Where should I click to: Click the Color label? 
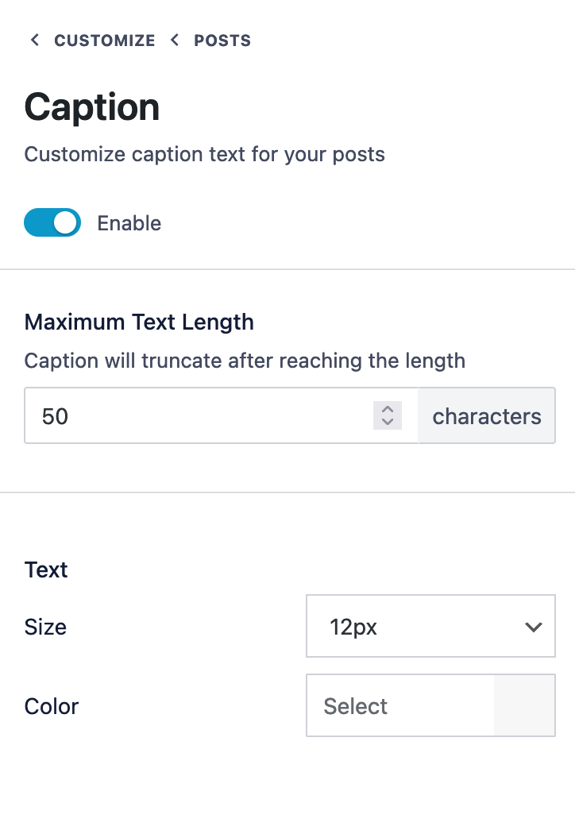point(52,706)
